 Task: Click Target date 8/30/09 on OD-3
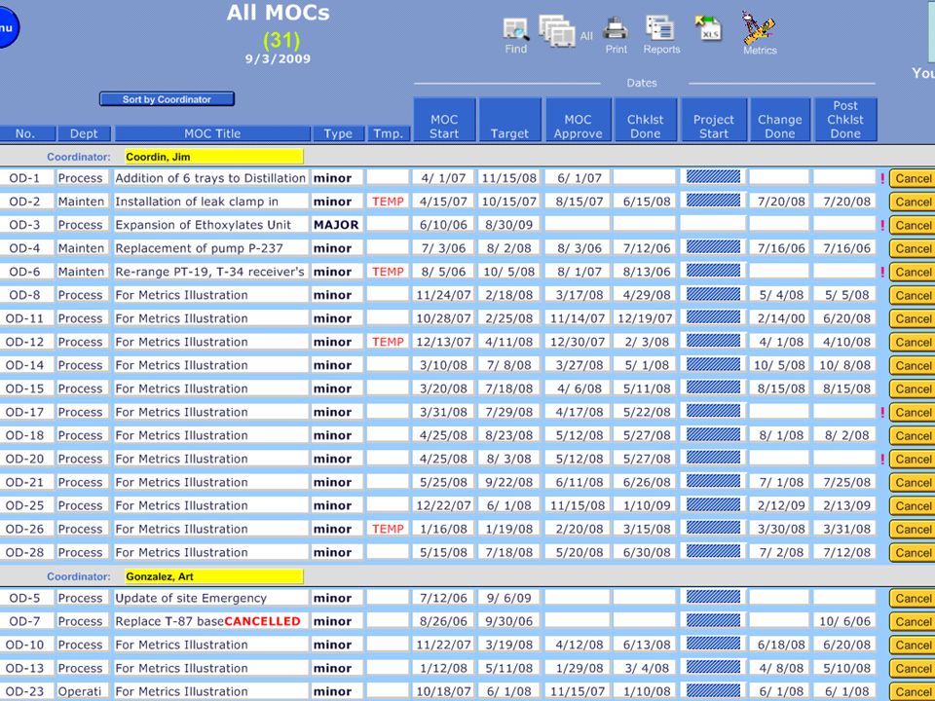[508, 225]
